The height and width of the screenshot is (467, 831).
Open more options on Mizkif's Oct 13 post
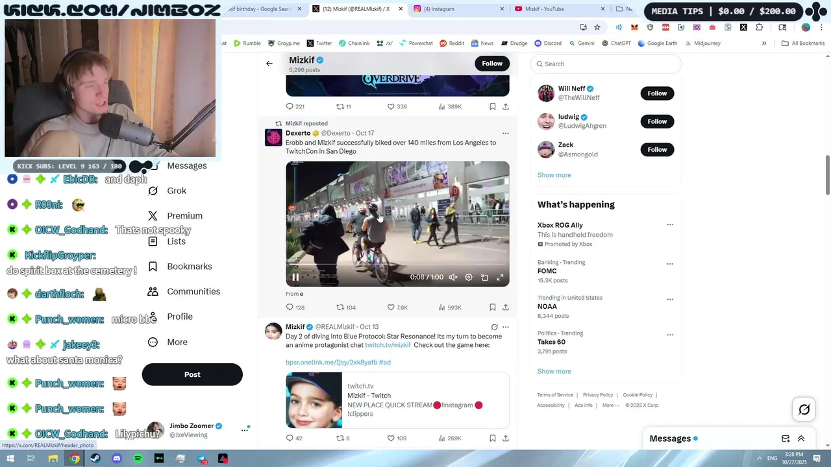click(506, 327)
